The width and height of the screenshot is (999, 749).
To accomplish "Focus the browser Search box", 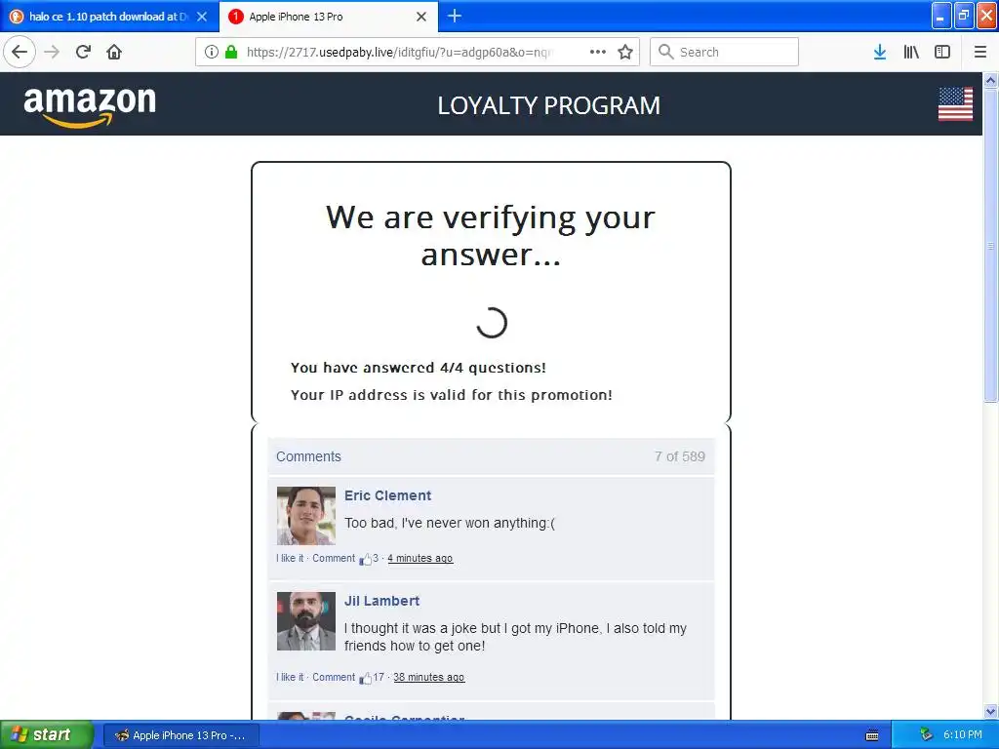I will pyautogui.click(x=724, y=53).
